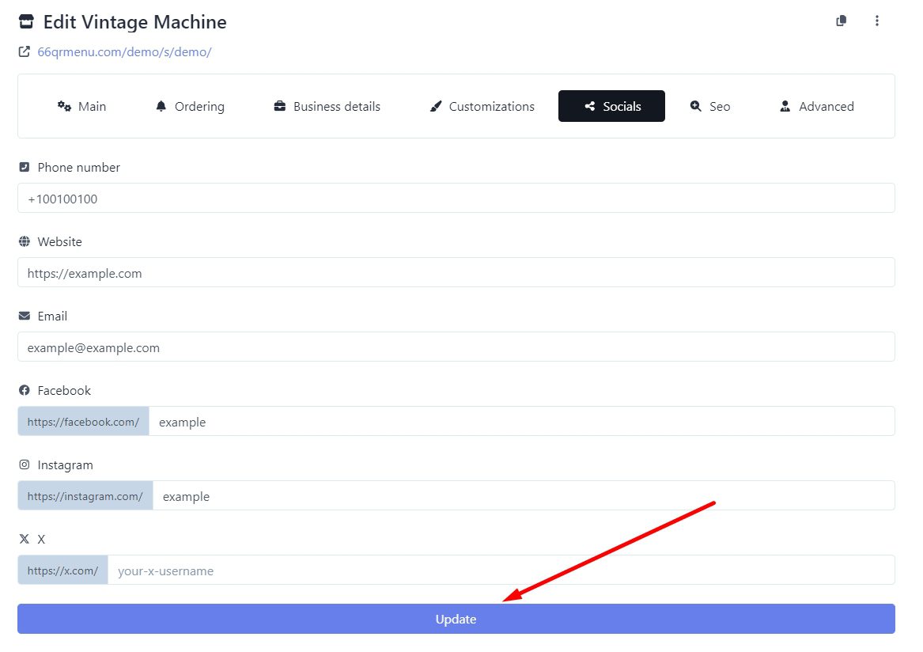This screenshot has height=652, width=923.
Task: Open the Seo tab
Action: coord(709,106)
